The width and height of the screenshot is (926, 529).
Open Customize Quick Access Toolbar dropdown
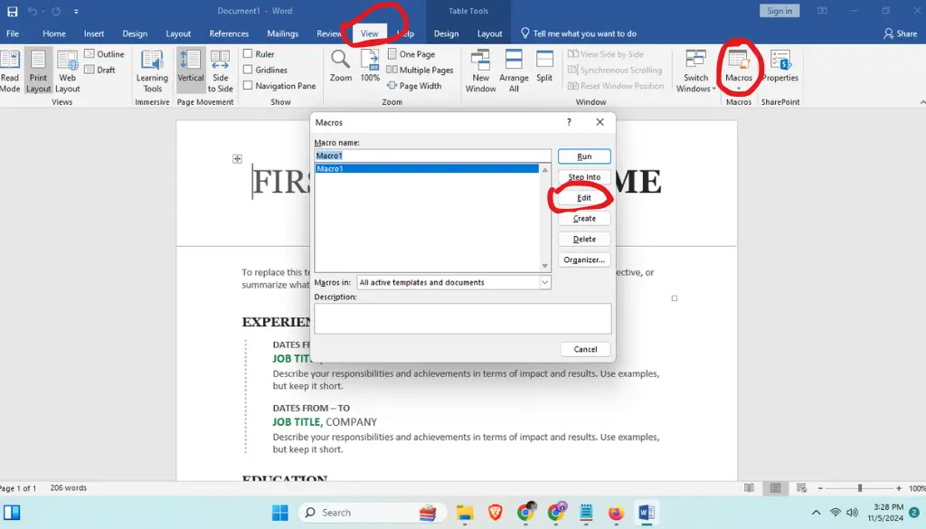pyautogui.click(x=76, y=11)
